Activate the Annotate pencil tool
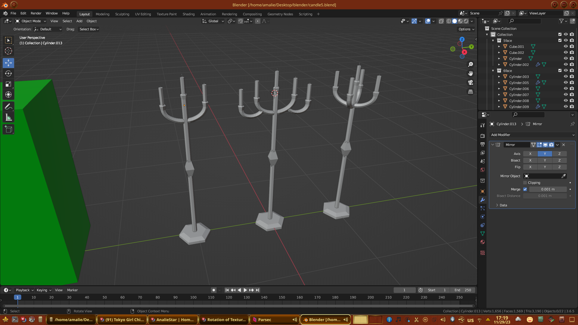Screen dimensions: 578x325 [8, 107]
